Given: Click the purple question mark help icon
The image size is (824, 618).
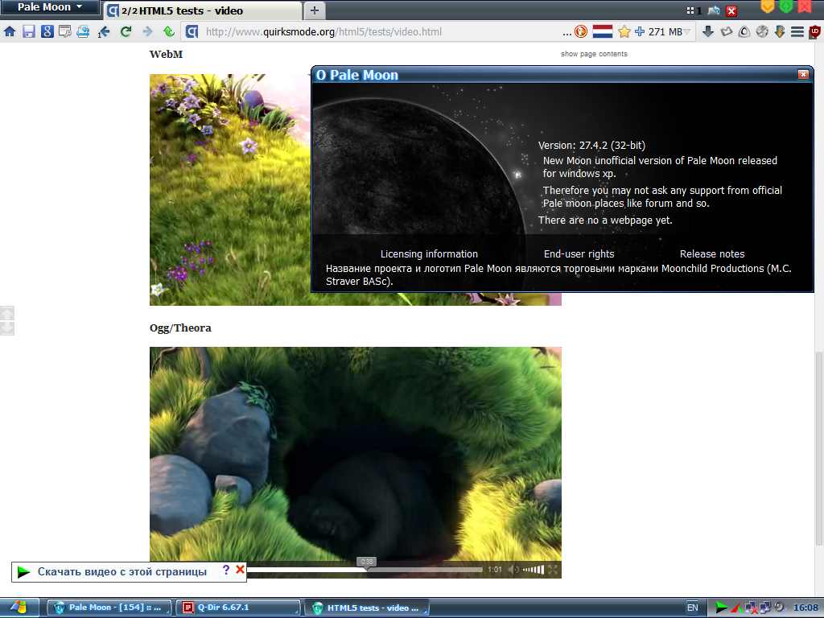Looking at the screenshot, I should click(x=226, y=570).
